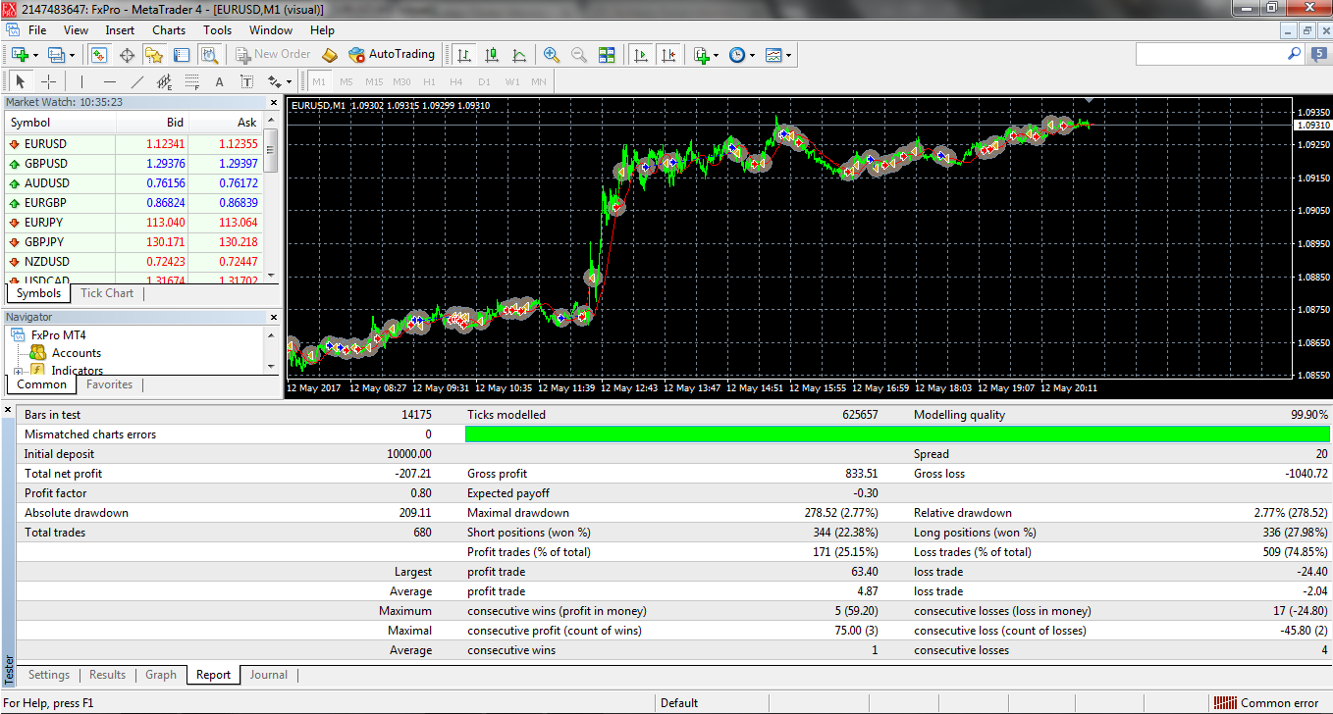Switch chart to bar chart style
This screenshot has height=714, width=1333.
(x=463, y=55)
